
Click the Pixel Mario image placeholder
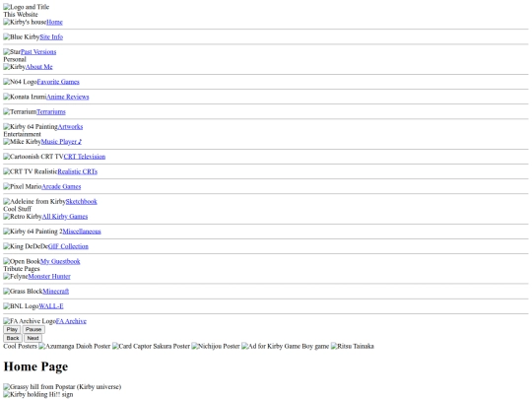click(x=23, y=186)
